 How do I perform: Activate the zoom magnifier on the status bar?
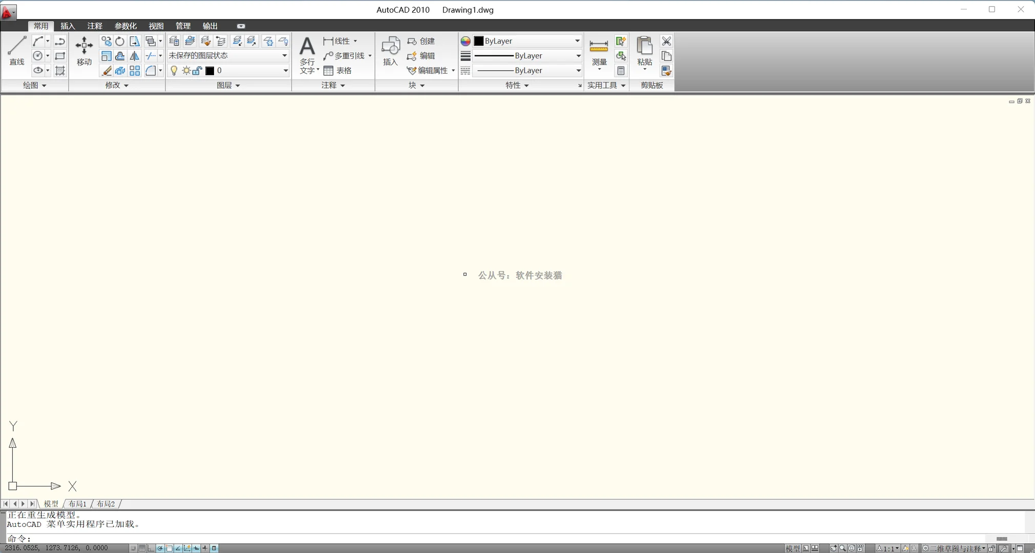[x=841, y=548]
